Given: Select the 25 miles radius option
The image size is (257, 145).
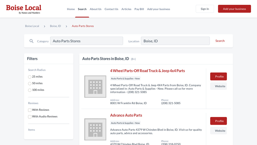Looking at the screenshot, I should tap(30, 77).
